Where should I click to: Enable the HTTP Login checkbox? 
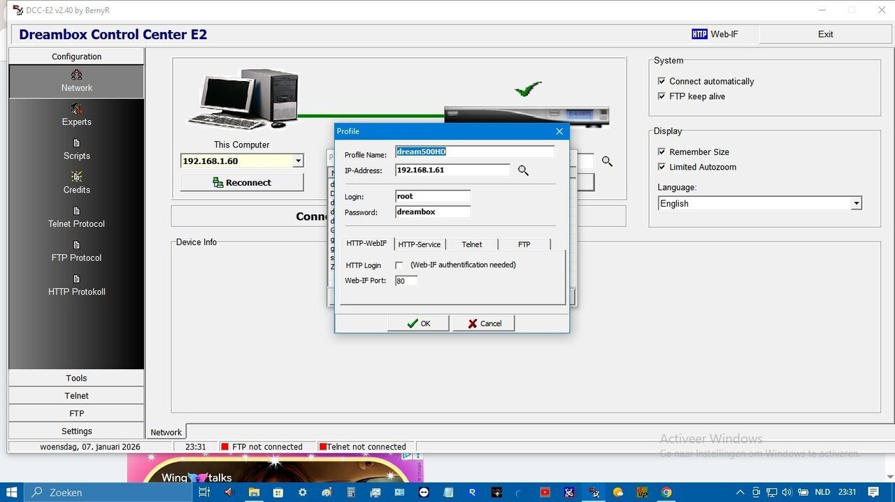(399, 265)
